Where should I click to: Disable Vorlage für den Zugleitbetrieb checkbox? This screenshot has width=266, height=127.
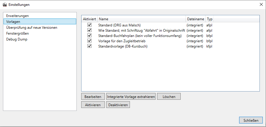[89, 40]
